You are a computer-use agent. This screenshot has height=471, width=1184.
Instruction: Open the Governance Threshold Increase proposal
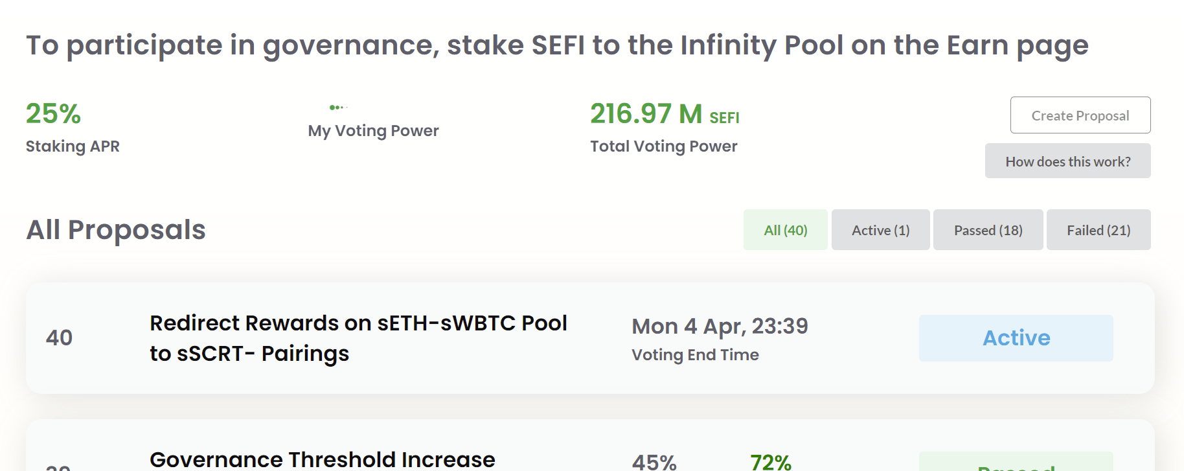(x=322, y=459)
